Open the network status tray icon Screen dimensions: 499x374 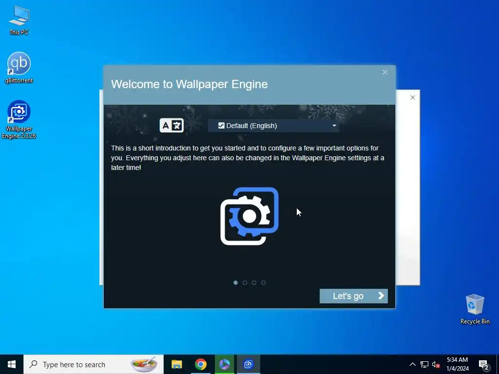pos(424,364)
